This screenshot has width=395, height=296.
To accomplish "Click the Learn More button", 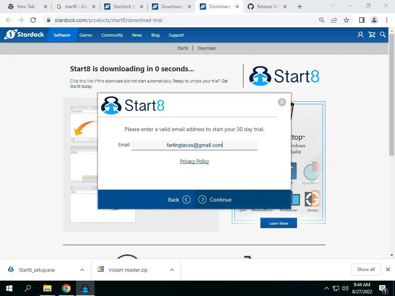I will (x=279, y=223).
